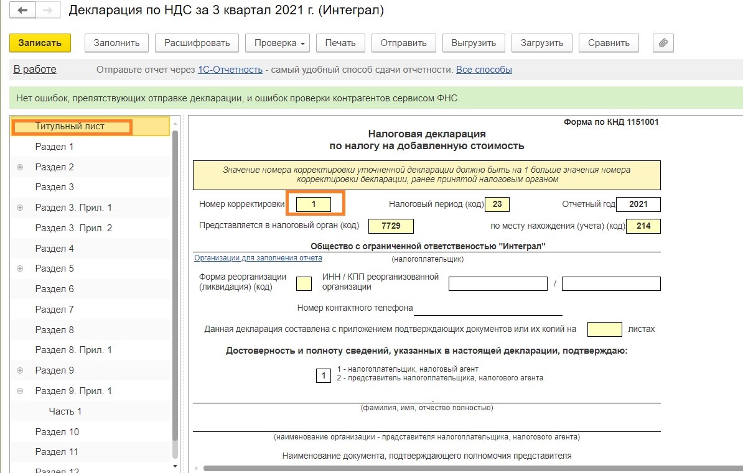Click the Расшифровать button
This screenshot has height=473, width=743.
pos(197,43)
